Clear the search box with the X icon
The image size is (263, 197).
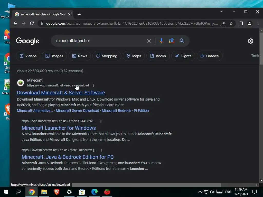coord(149,41)
